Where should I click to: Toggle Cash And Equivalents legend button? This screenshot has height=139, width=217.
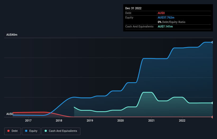click(x=61, y=131)
